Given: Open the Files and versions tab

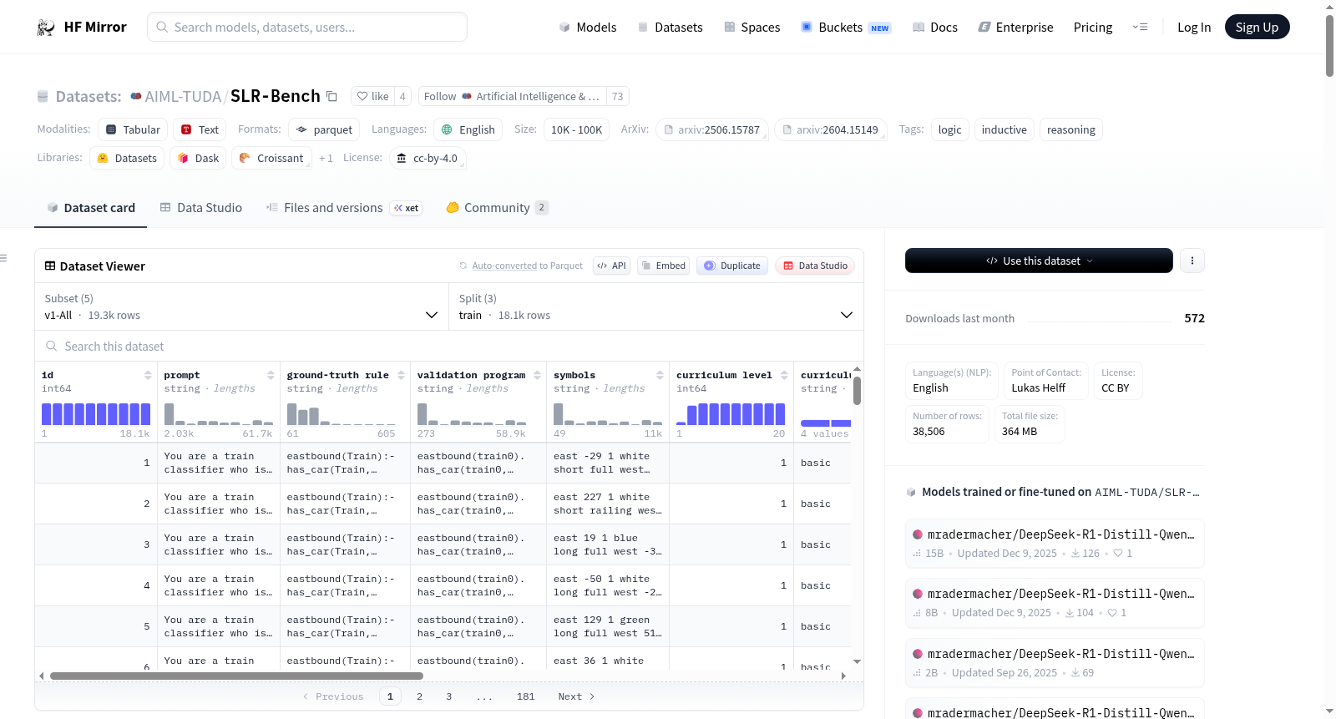Looking at the screenshot, I should [x=344, y=208].
